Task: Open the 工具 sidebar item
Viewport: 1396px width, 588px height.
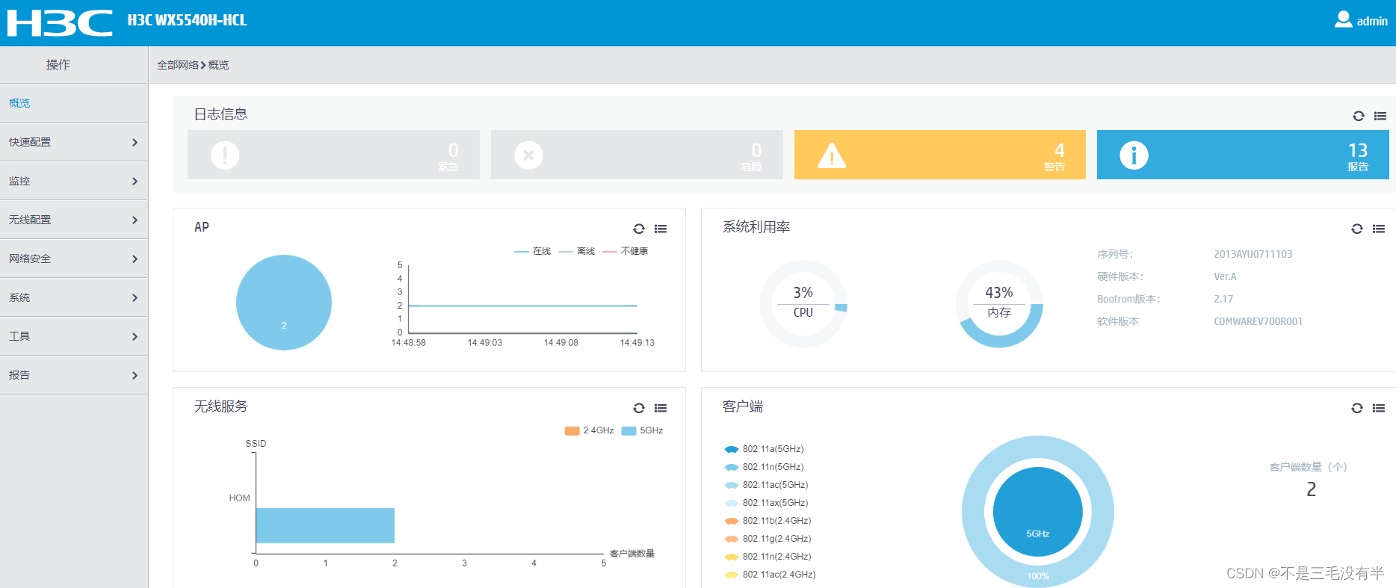Action: tap(73, 336)
